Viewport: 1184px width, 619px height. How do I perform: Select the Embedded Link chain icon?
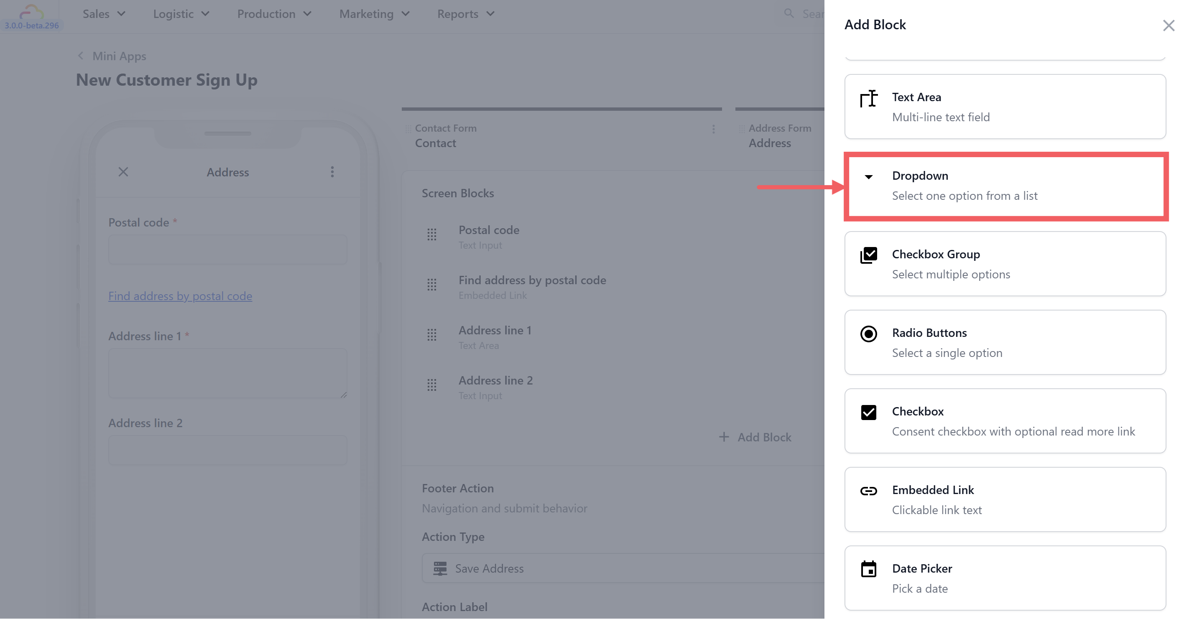(x=868, y=491)
